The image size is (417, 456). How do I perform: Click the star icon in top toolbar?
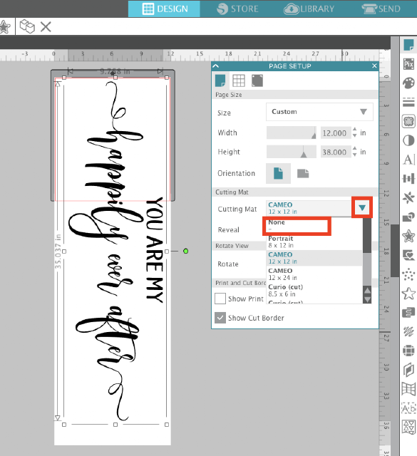[x=4, y=27]
